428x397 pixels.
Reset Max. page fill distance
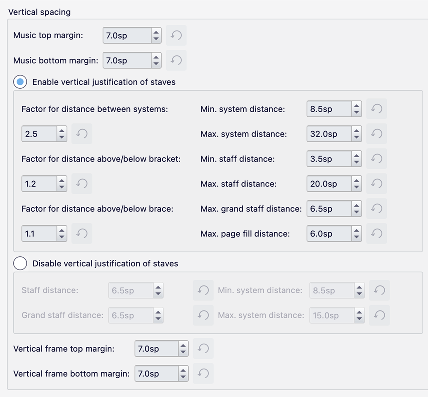click(377, 233)
